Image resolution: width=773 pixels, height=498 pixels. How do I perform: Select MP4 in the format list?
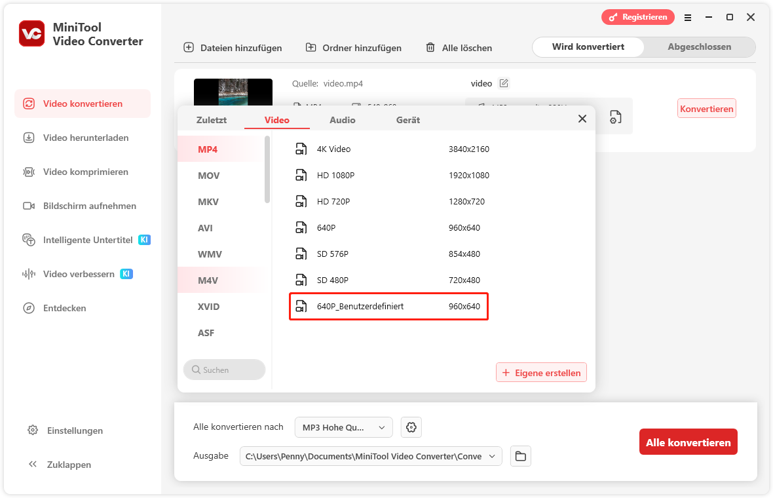pyautogui.click(x=221, y=149)
